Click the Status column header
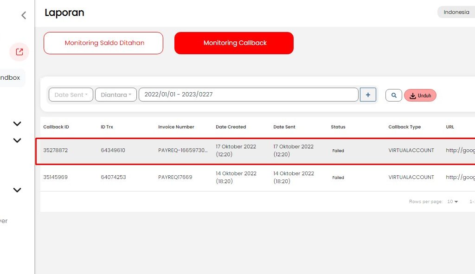 pyautogui.click(x=338, y=127)
